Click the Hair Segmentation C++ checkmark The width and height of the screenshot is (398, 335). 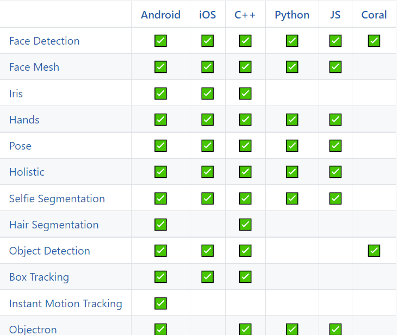click(245, 225)
